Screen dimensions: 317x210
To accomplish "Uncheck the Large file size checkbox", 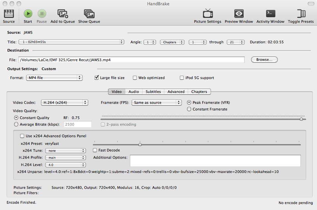I will point(97,78).
